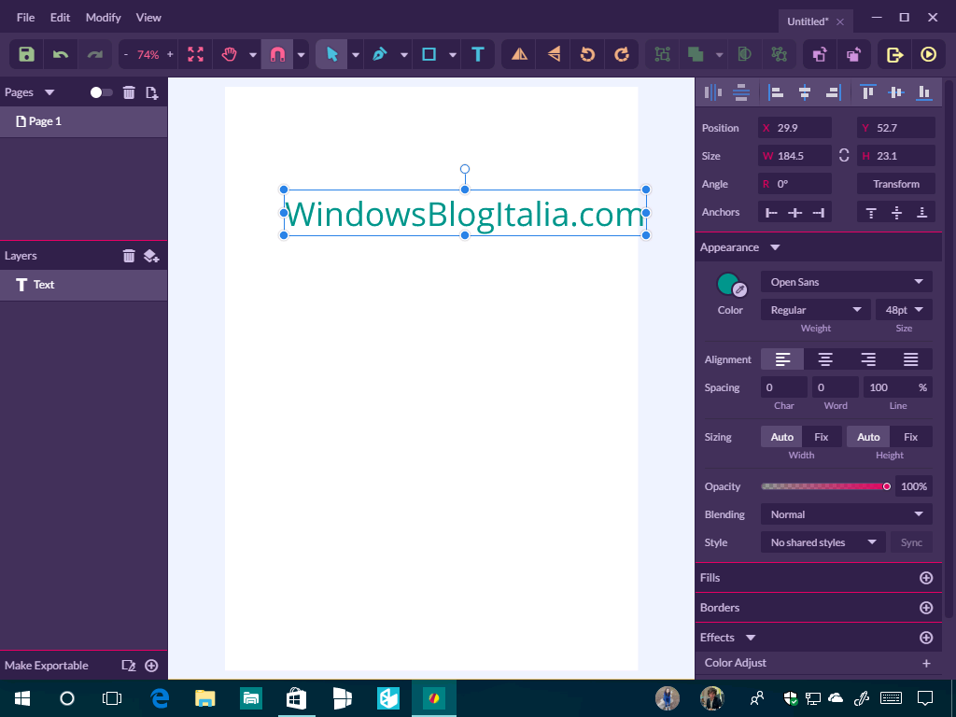Image resolution: width=956 pixels, height=717 pixels.
Task: Click the fit-to-screen arrows icon
Action: tap(195, 54)
